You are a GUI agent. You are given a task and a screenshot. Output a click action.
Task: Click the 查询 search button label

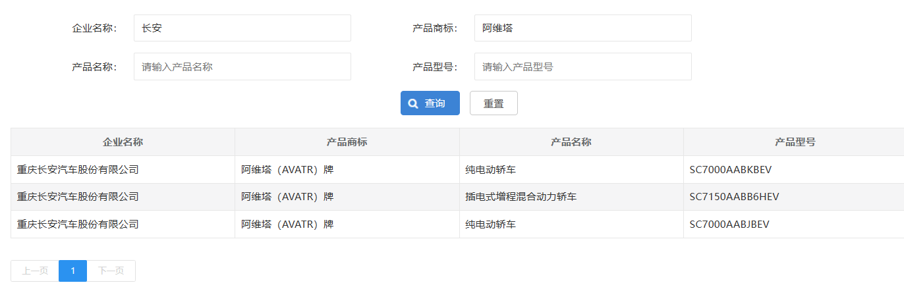[x=435, y=103]
